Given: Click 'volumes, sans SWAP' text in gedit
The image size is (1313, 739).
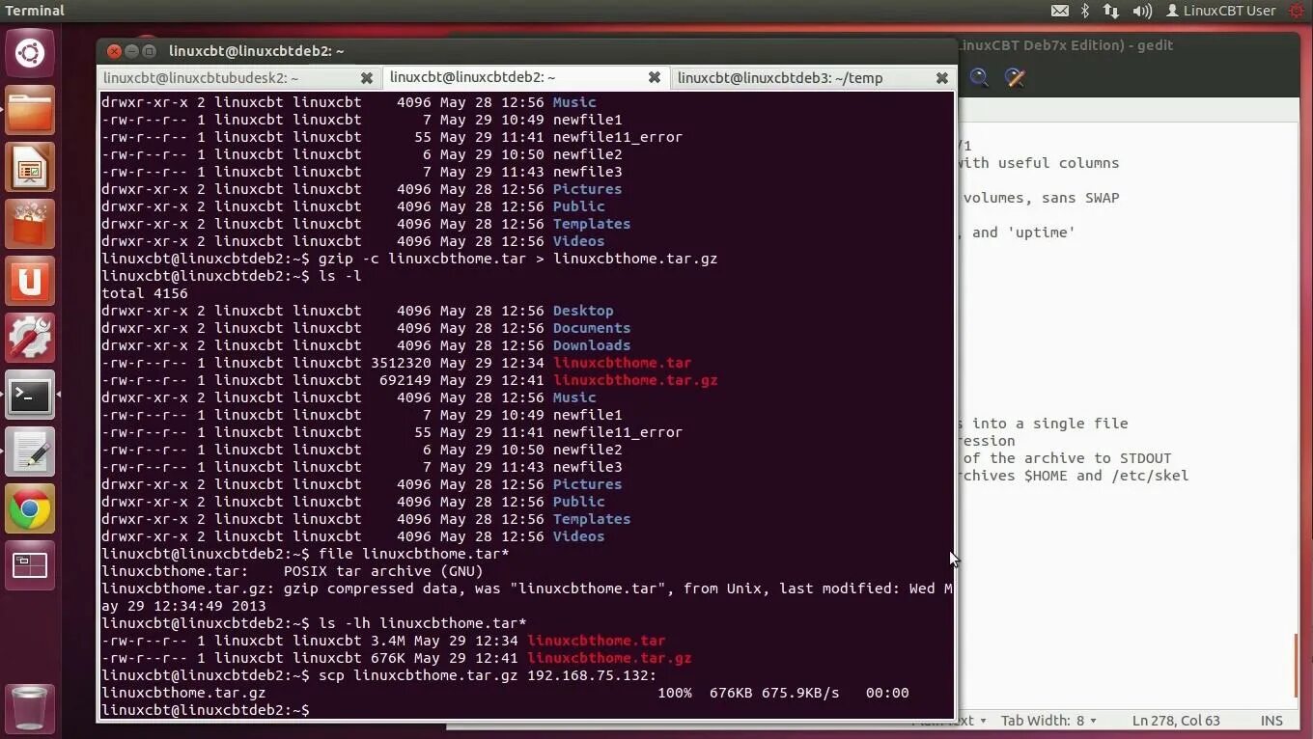Looking at the screenshot, I should [x=1041, y=198].
